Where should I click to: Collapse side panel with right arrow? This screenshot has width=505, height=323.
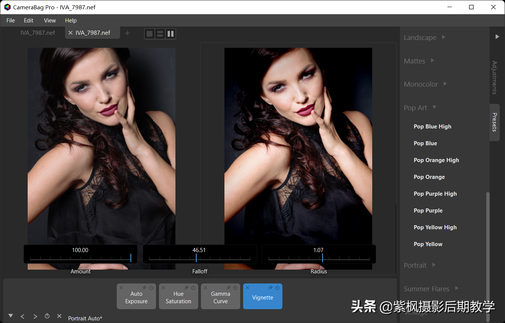(x=497, y=37)
